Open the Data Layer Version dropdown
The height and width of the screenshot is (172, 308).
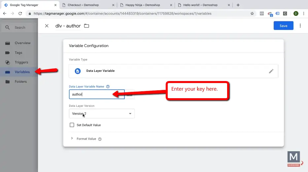[x=102, y=114]
